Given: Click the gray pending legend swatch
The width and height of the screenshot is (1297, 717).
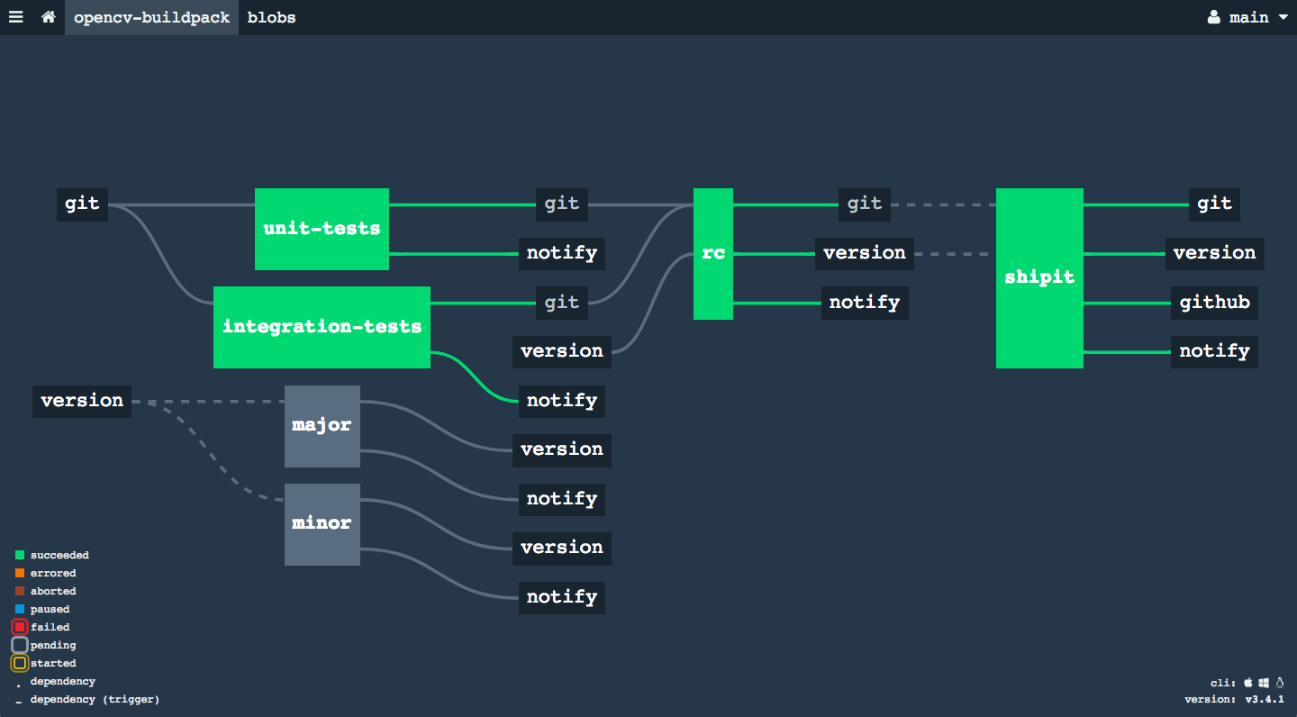Looking at the screenshot, I should click(20, 645).
